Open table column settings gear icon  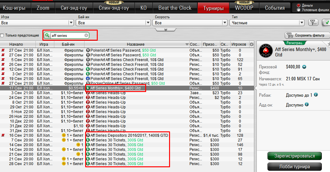click(251, 44)
